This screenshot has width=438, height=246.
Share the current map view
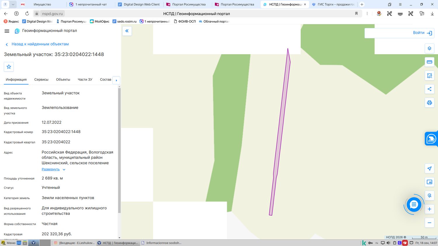point(429,89)
